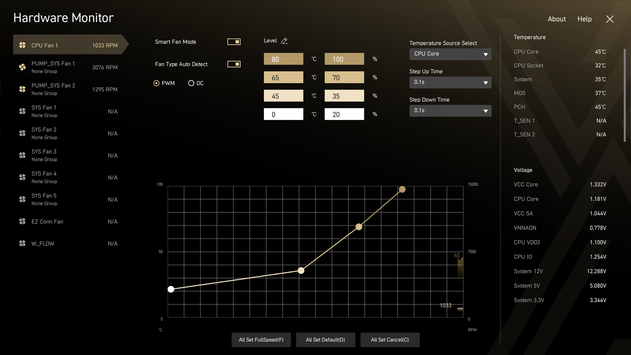Click the All Set FullSpeed(F) button
Screen dimensions: 631x355
click(x=261, y=340)
